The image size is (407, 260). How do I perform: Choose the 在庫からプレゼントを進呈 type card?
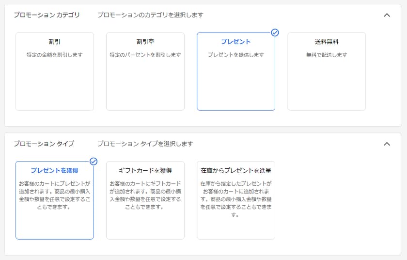click(235, 200)
